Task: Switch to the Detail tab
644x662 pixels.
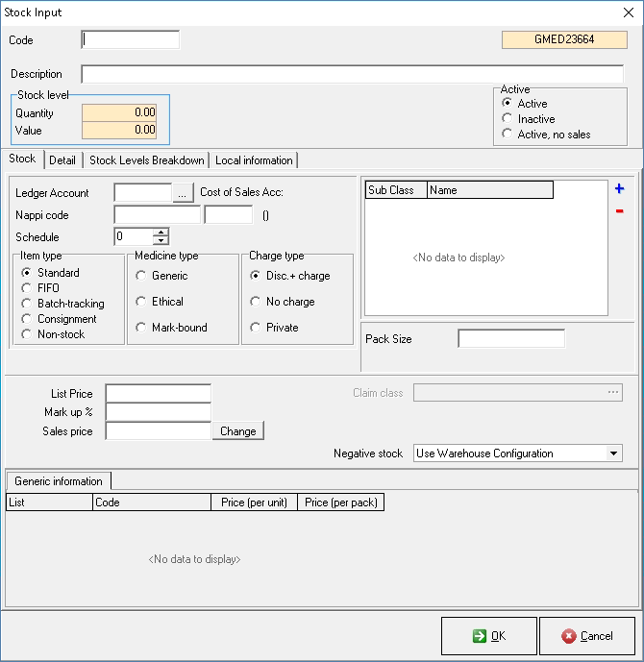Action: pyautogui.click(x=62, y=160)
